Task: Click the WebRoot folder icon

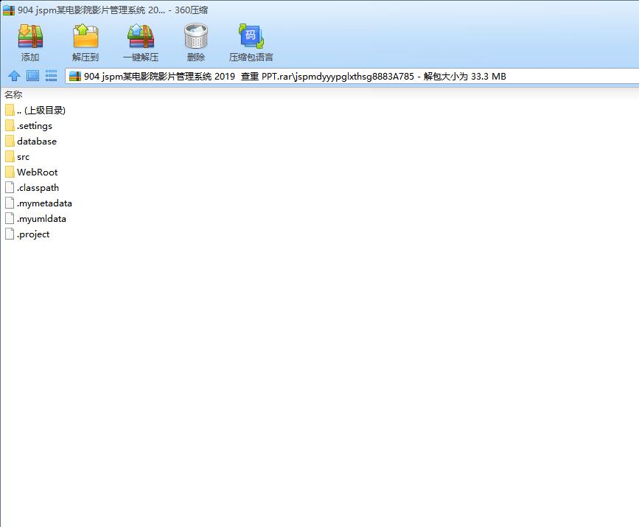Action: pyautogui.click(x=10, y=172)
